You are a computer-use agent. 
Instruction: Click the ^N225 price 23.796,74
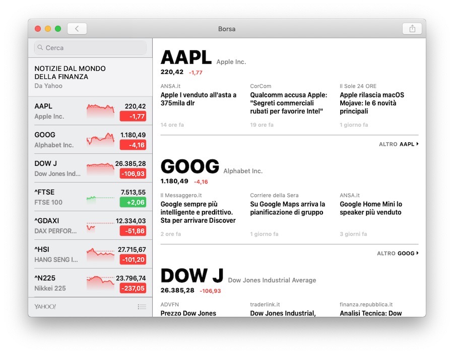click(x=131, y=278)
